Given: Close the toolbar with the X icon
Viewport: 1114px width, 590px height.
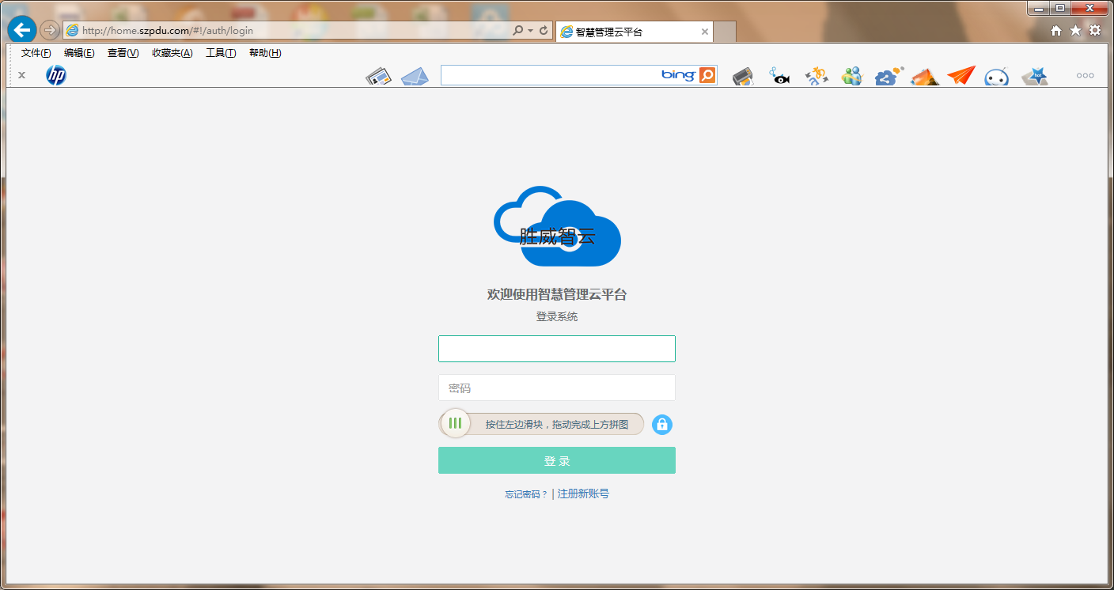Looking at the screenshot, I should [x=22, y=75].
